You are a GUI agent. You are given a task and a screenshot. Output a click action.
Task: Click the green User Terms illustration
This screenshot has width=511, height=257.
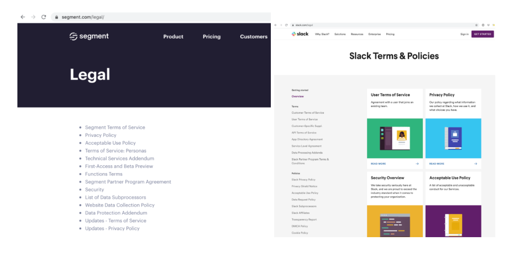(x=395, y=138)
